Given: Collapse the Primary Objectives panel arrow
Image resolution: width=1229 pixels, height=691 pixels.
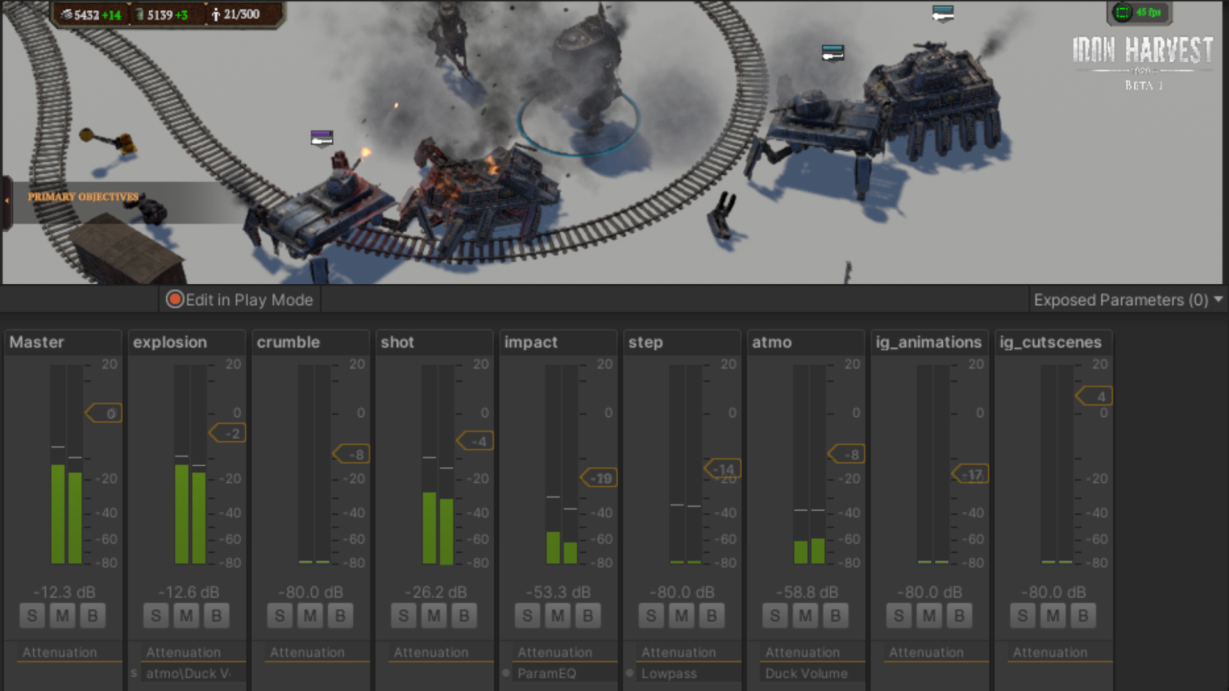Looking at the screenshot, I should coord(6,200).
